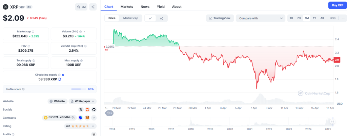
Task: Set chart range to 1Y
Action: [x=314, y=18]
